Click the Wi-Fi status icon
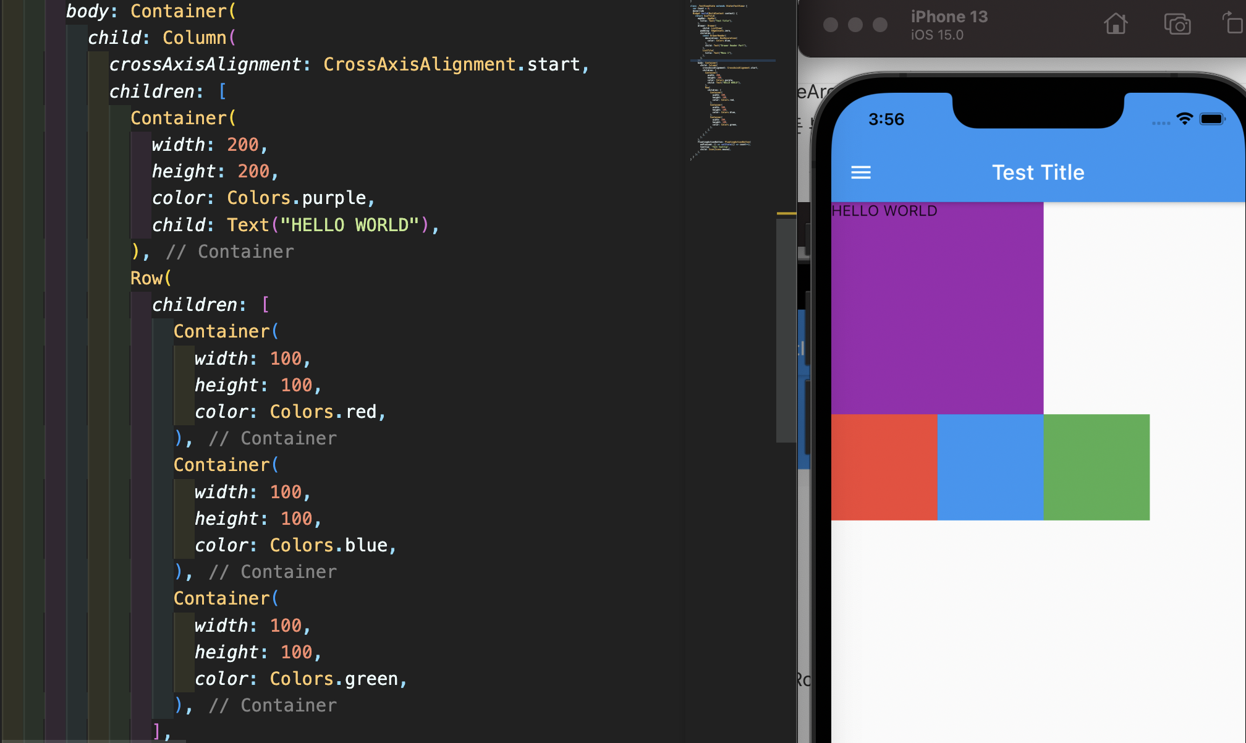 click(x=1184, y=119)
